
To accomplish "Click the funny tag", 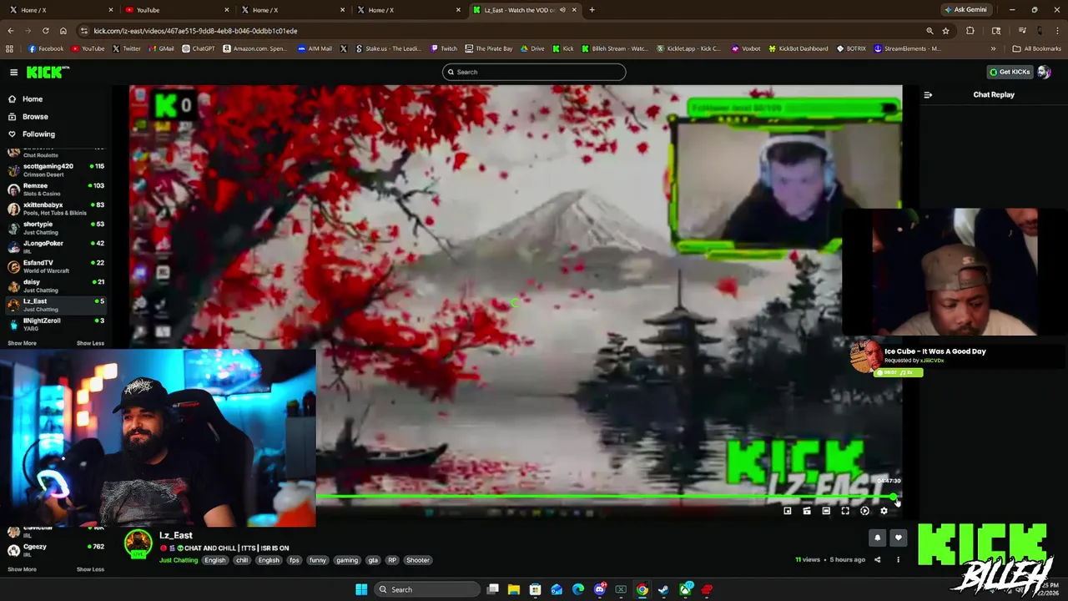I will click(318, 560).
